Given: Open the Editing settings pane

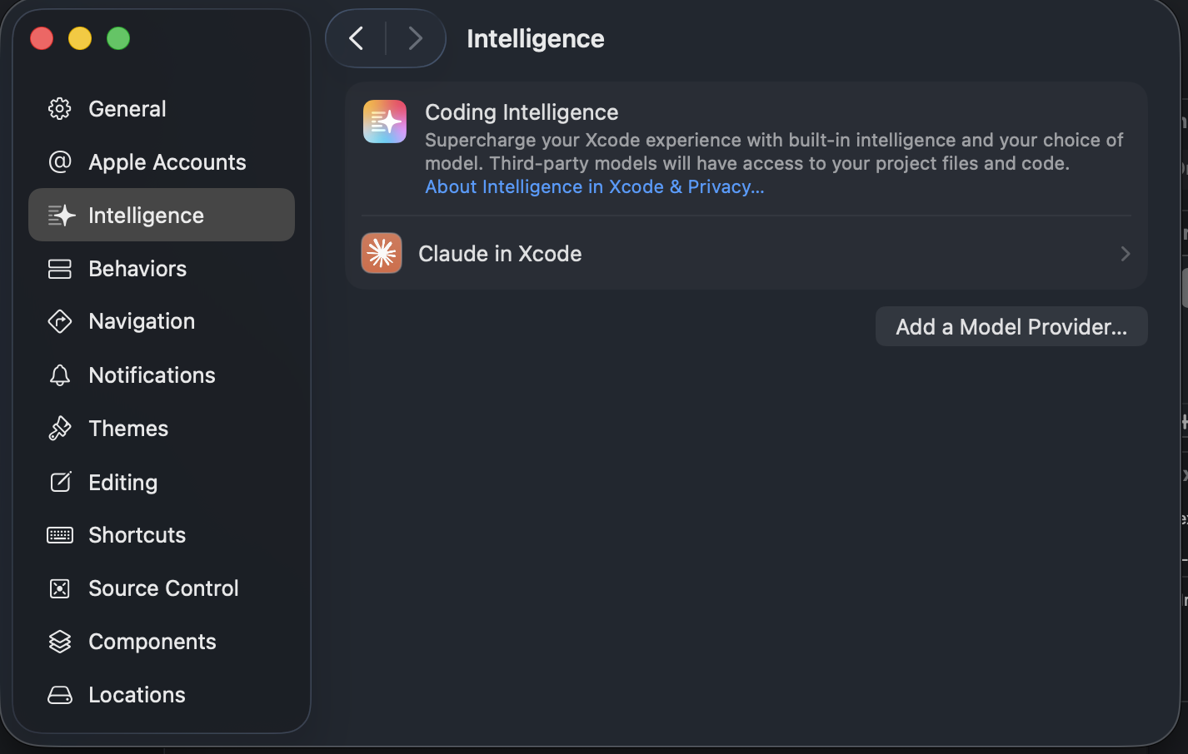Looking at the screenshot, I should 122,483.
